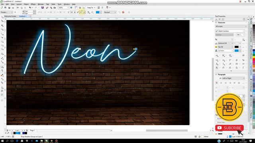Select the Drop Shadow tool in toolbox
Image resolution: width=255 pixels, height=143 pixels.
(2, 67)
